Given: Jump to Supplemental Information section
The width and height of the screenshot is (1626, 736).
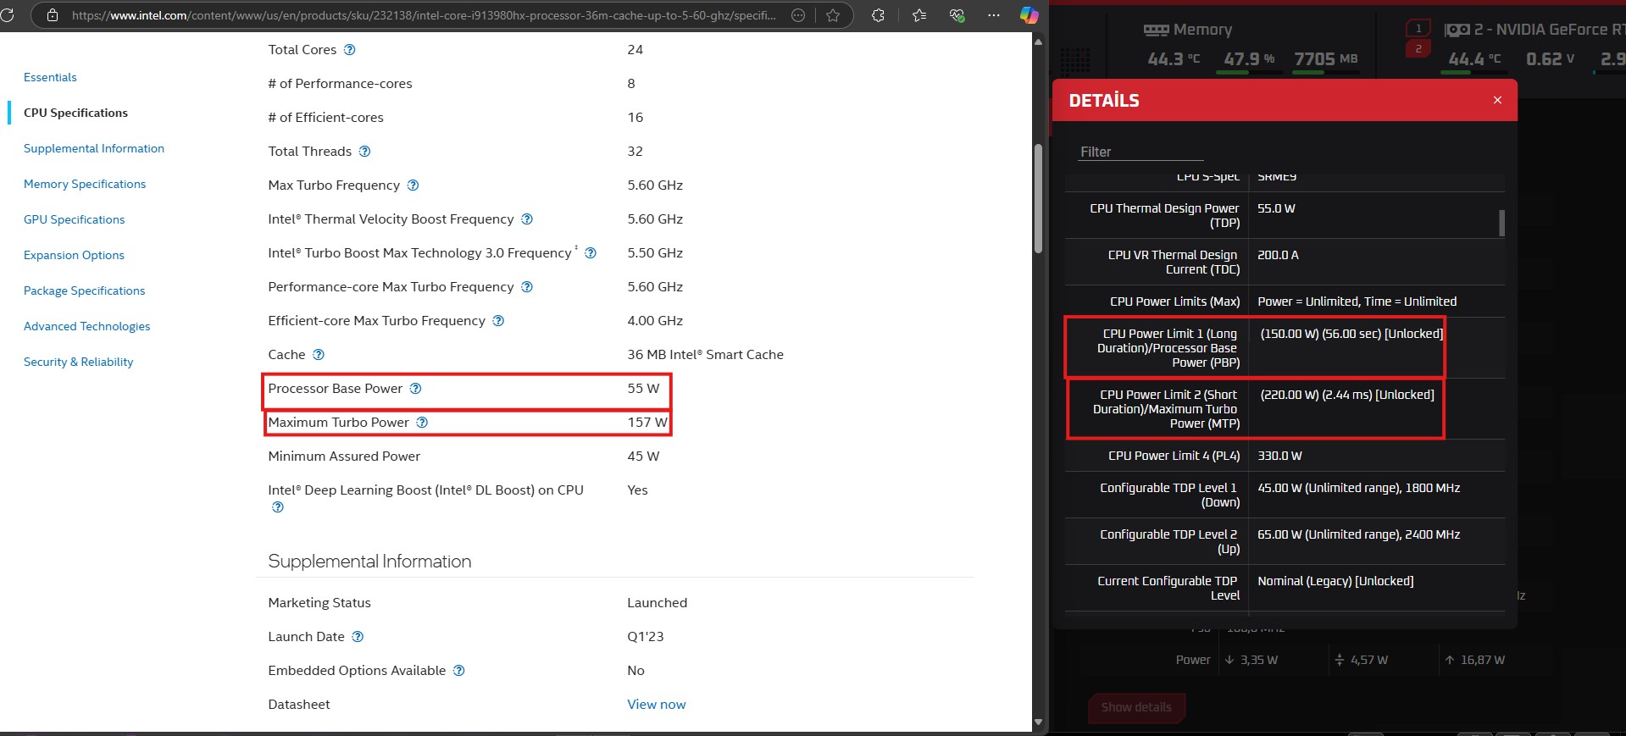Looking at the screenshot, I should click(x=94, y=148).
